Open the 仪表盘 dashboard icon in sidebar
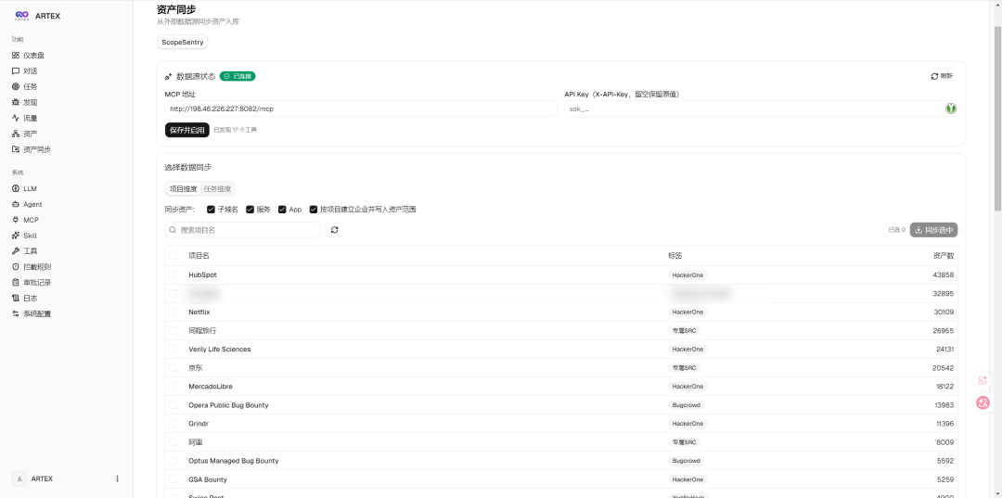This screenshot has height=498, width=1002. (x=16, y=56)
